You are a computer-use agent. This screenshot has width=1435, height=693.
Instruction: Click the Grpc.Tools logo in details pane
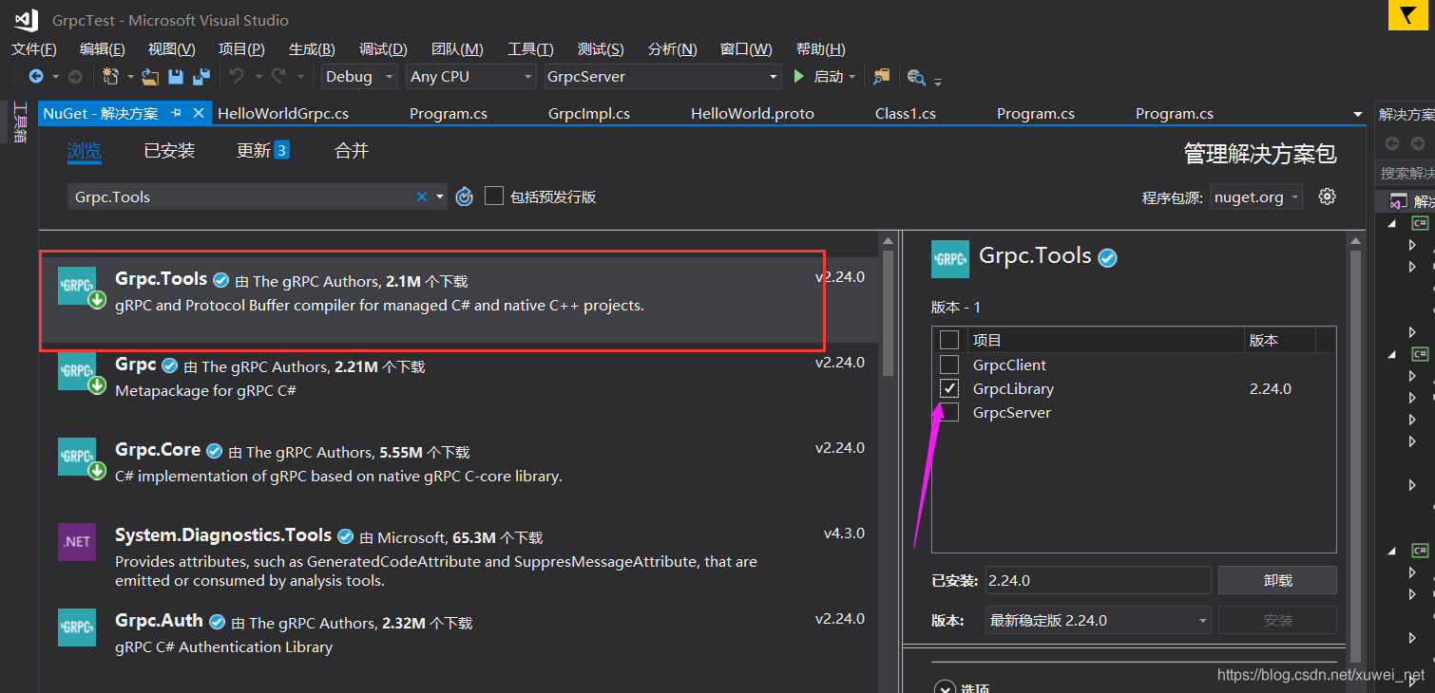[x=950, y=258]
